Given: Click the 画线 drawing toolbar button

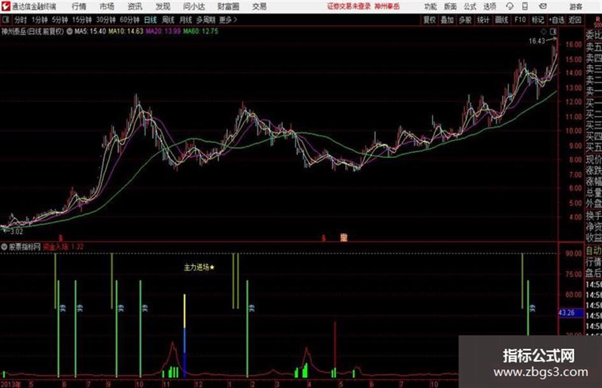Looking at the screenshot, I should (x=502, y=20).
